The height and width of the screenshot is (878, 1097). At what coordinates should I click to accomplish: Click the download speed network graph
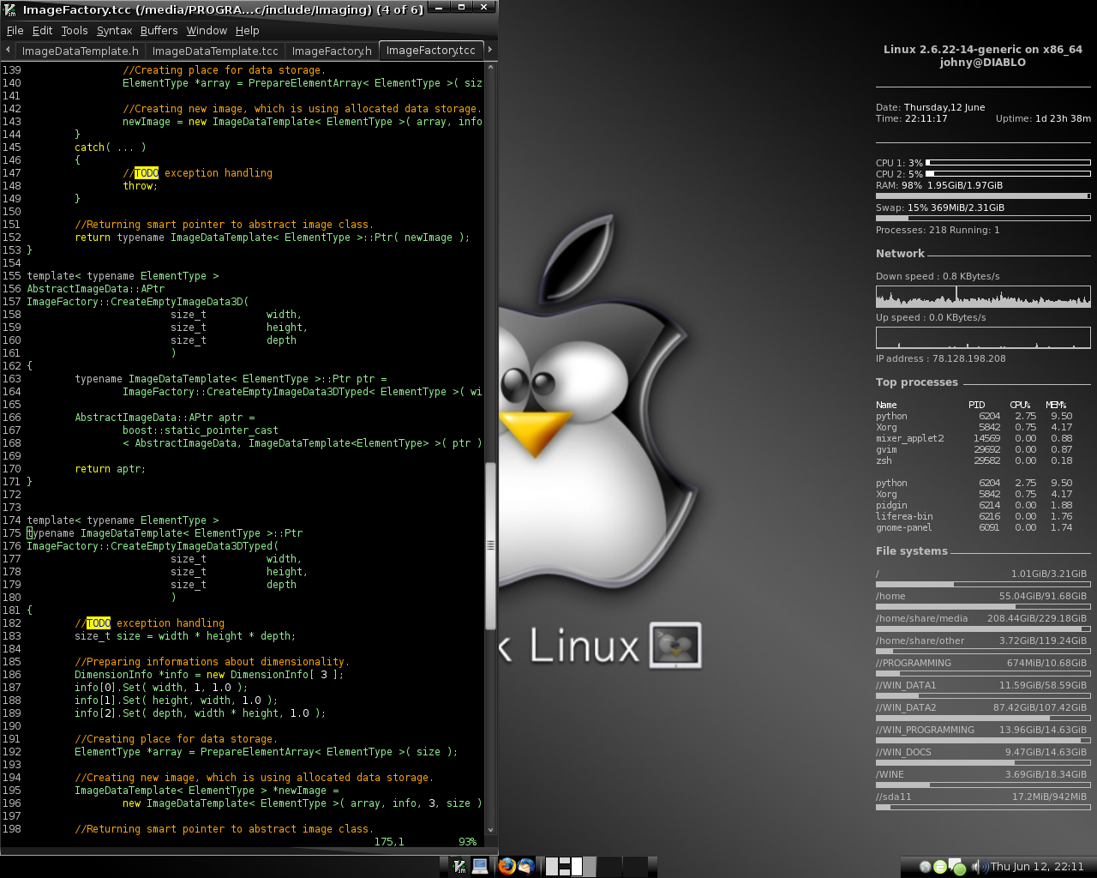click(x=983, y=296)
